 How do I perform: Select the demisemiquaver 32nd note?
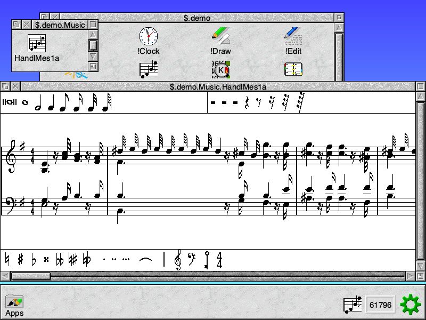click(92, 102)
